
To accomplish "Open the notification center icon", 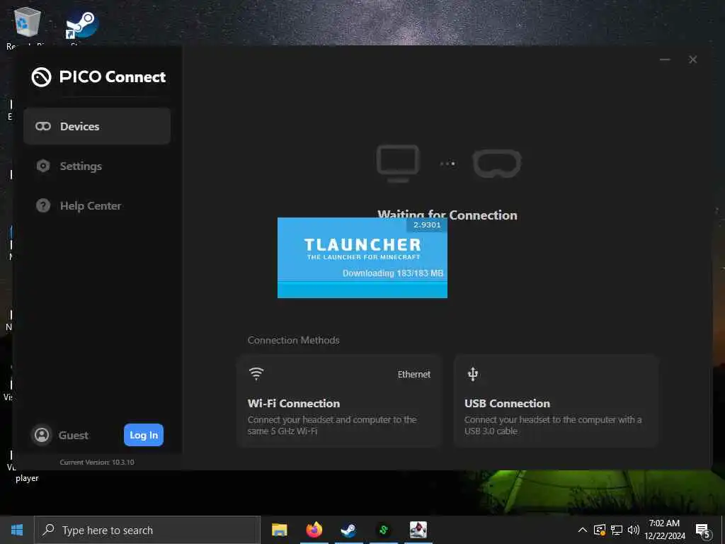I will click(x=702, y=531).
